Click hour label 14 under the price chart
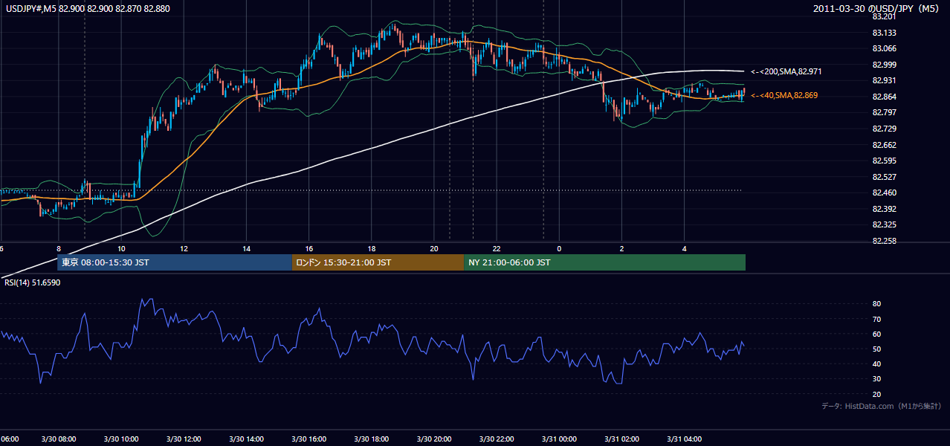 point(246,249)
